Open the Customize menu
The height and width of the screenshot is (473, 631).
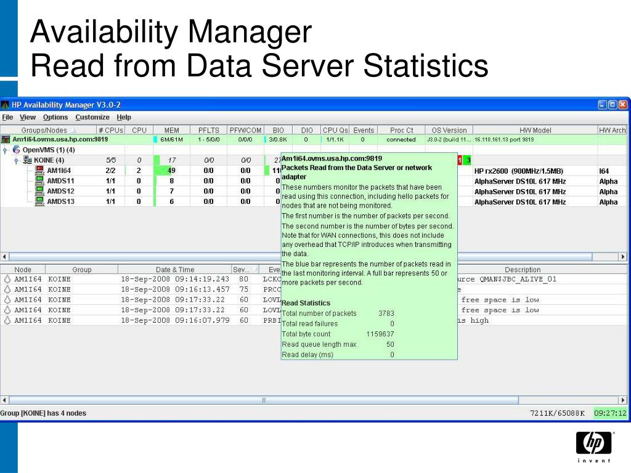[x=92, y=118]
